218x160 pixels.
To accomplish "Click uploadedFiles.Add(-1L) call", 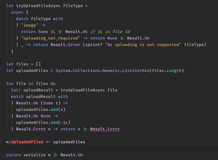I will tap(43, 123).
